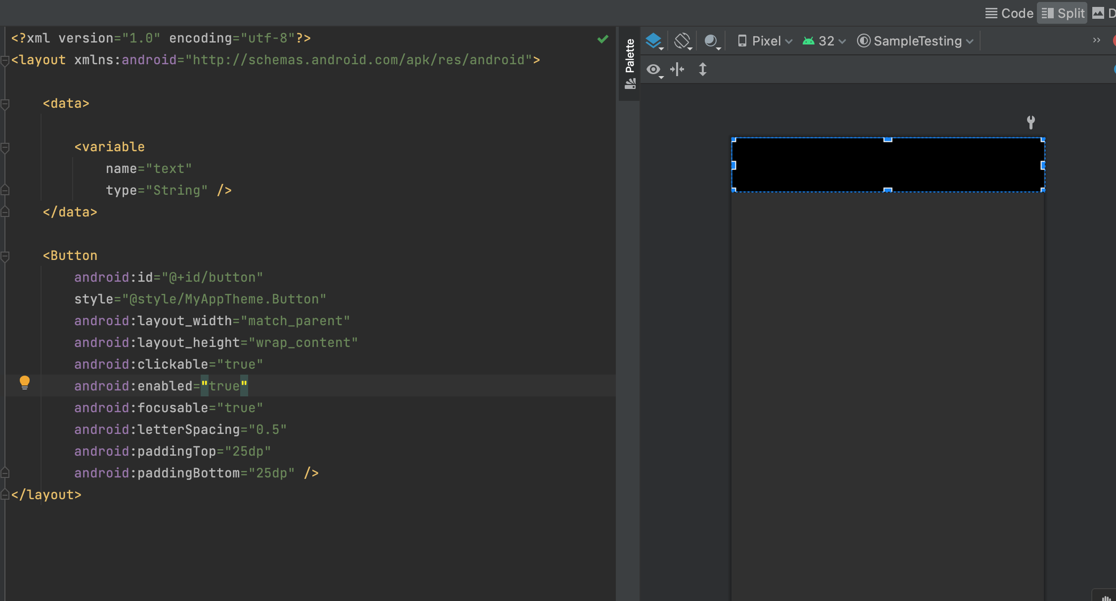Click the half-circle theme icon beside SampleTesting

point(863,41)
